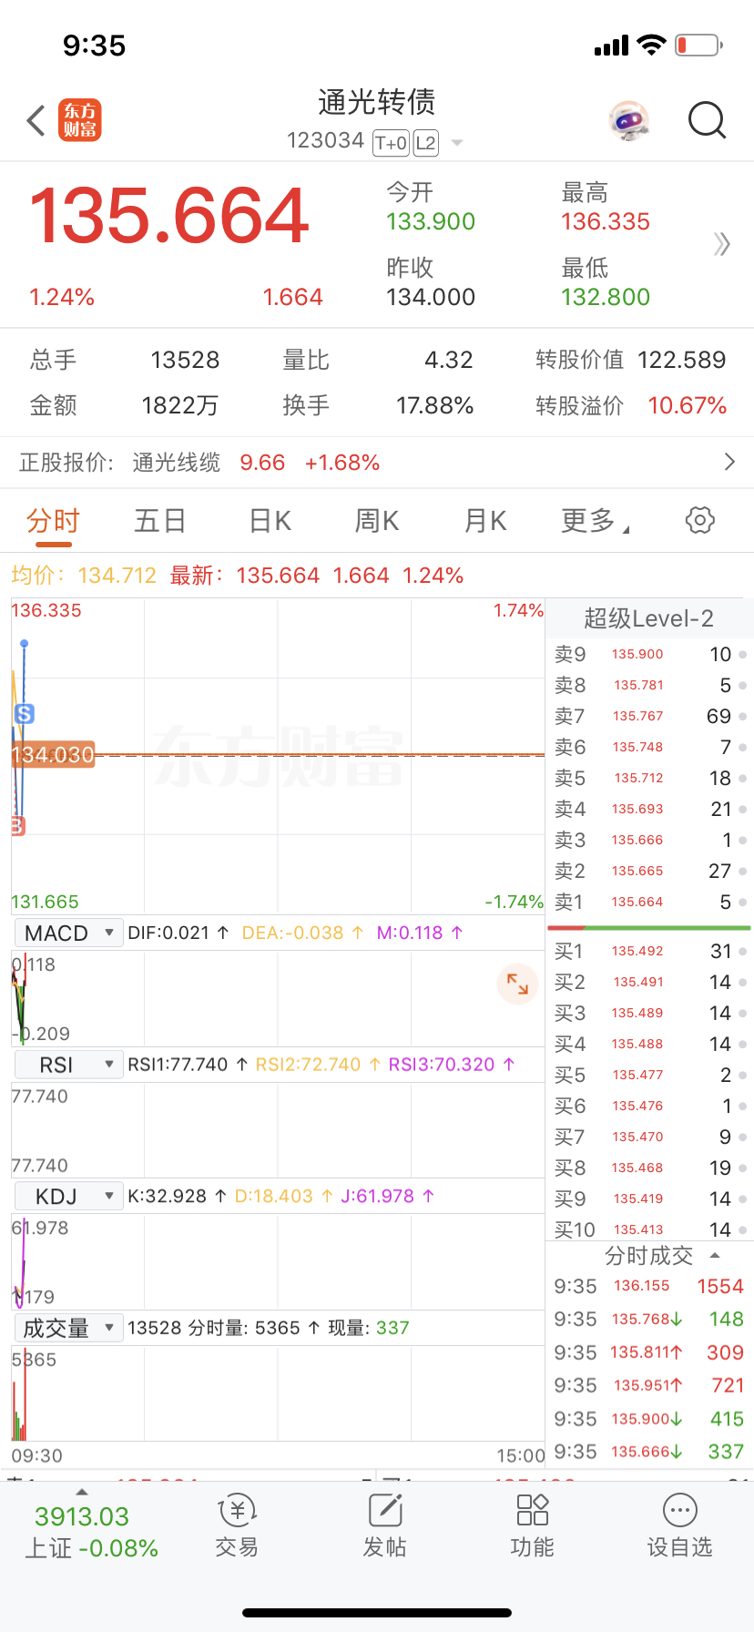Select the 买1 135.492 order row
Image resolution: width=754 pixels, height=1632 pixels.
point(649,951)
